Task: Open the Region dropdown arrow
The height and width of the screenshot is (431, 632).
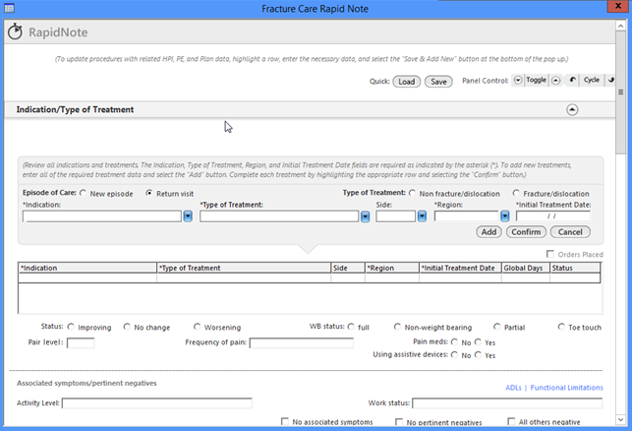Action: 504,216
